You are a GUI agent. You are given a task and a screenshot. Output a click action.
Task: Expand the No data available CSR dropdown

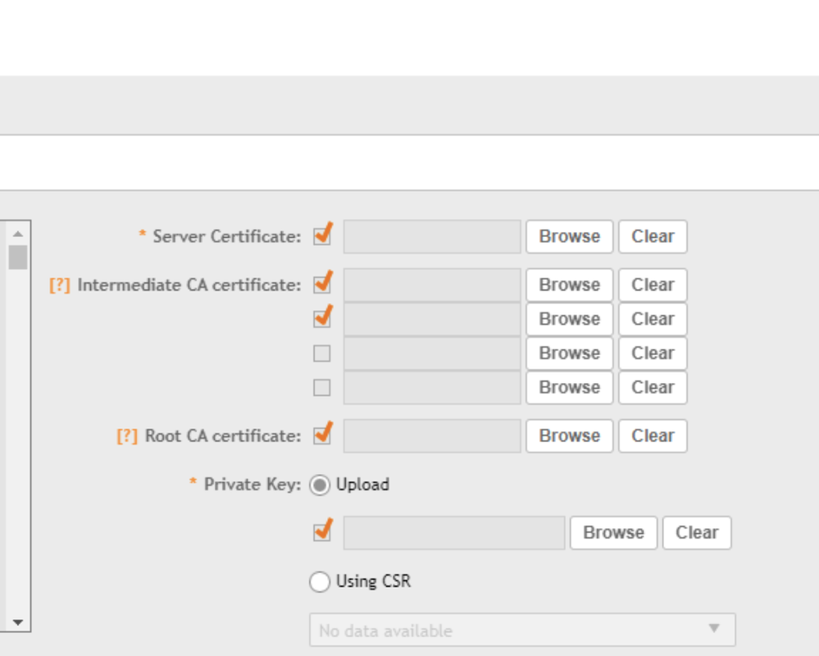(522, 630)
